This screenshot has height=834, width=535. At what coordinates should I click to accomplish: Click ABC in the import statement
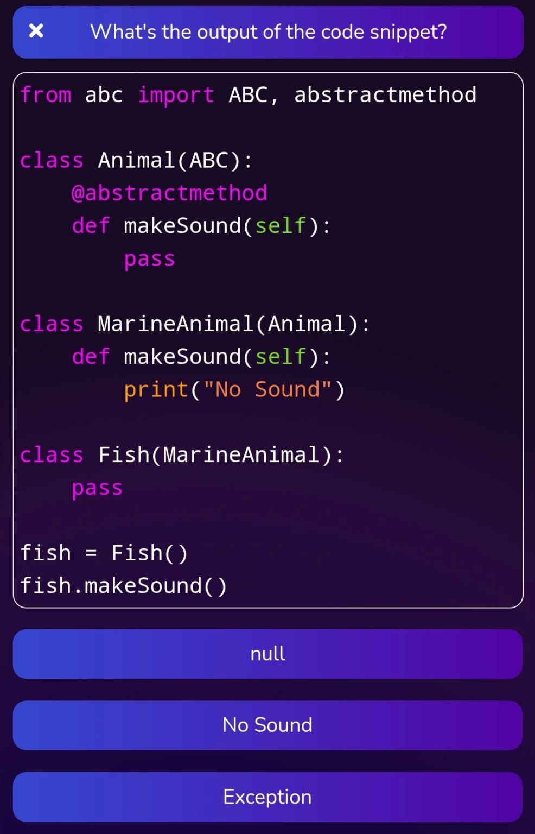coord(249,95)
